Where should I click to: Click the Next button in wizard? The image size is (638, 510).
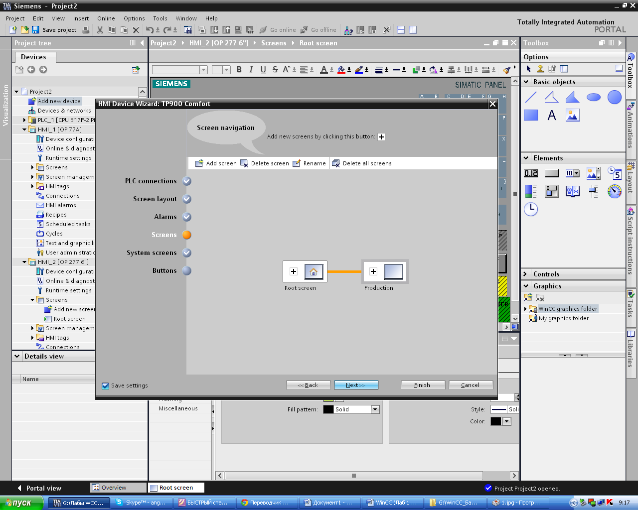pos(355,385)
